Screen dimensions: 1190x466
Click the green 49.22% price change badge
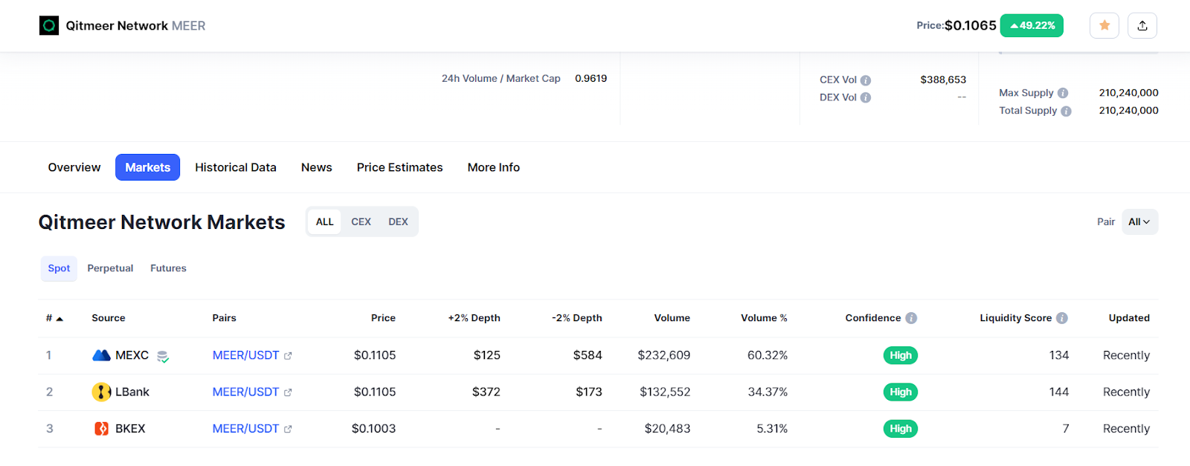[1032, 26]
